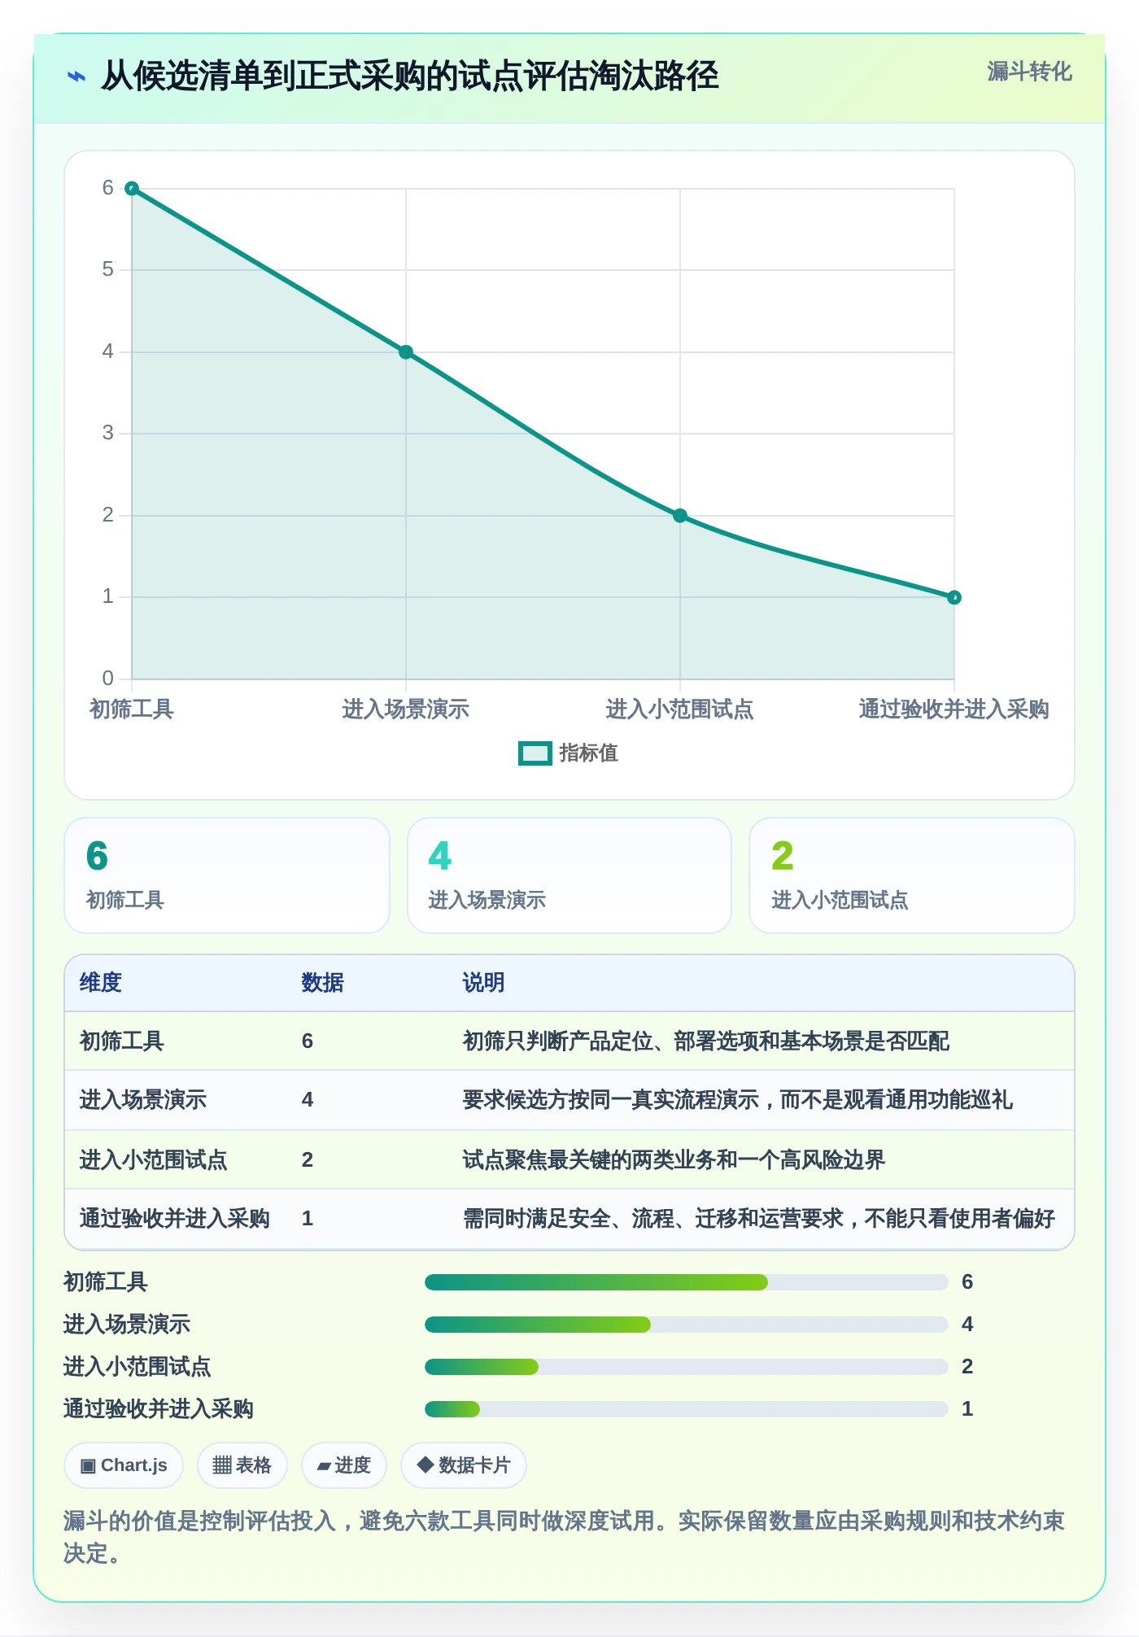Viewport: 1139px width, 1637px height.
Task: Open the data card showing 2 进入小范围试点
Action: click(912, 875)
